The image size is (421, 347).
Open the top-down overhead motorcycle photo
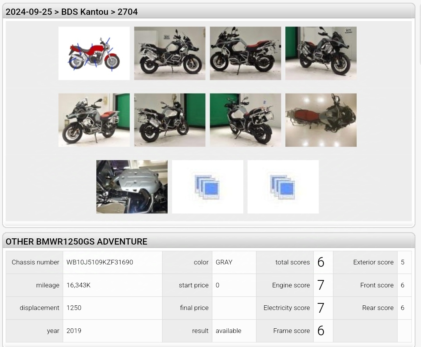[321, 120]
